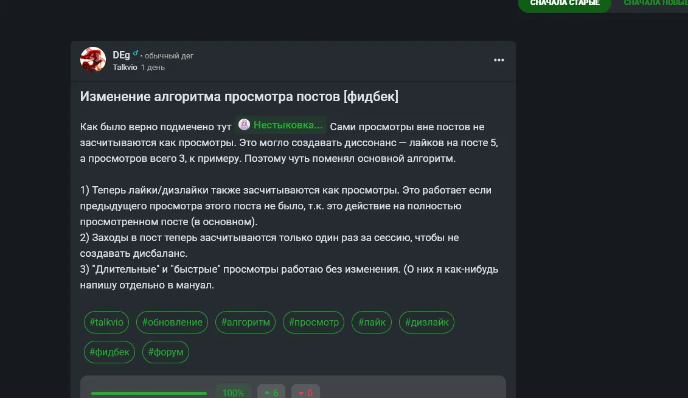Select the #дизлайк tag

(x=426, y=322)
